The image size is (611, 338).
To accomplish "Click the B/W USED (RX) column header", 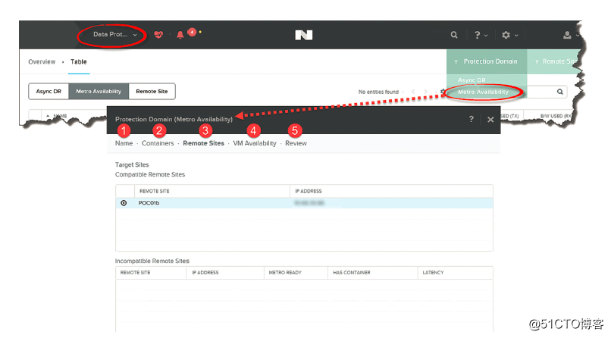I will pos(555,116).
